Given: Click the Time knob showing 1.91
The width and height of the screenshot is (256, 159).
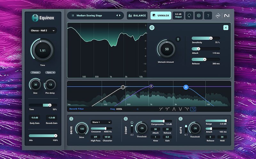Looking at the screenshot, I should [43, 51].
